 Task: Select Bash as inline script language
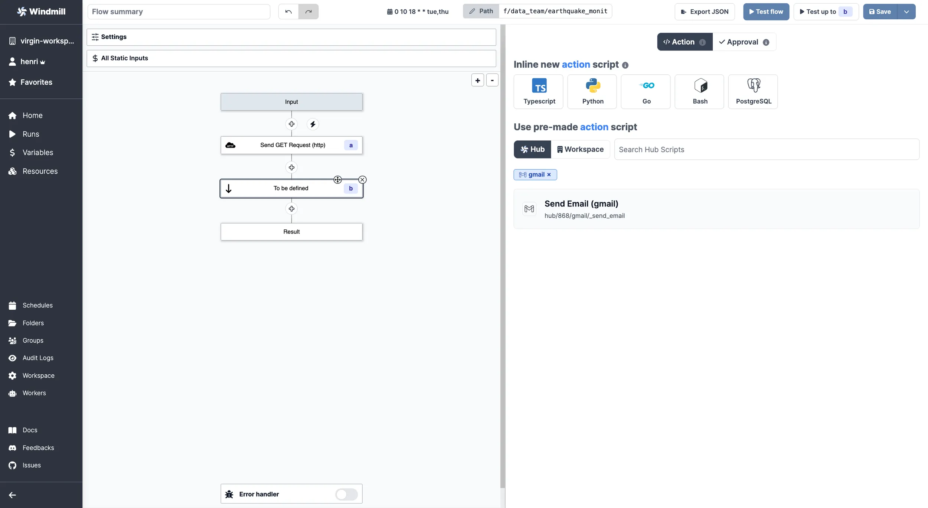tap(699, 91)
